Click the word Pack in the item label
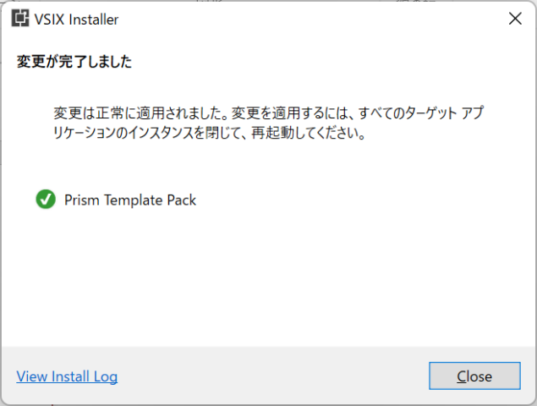 182,200
